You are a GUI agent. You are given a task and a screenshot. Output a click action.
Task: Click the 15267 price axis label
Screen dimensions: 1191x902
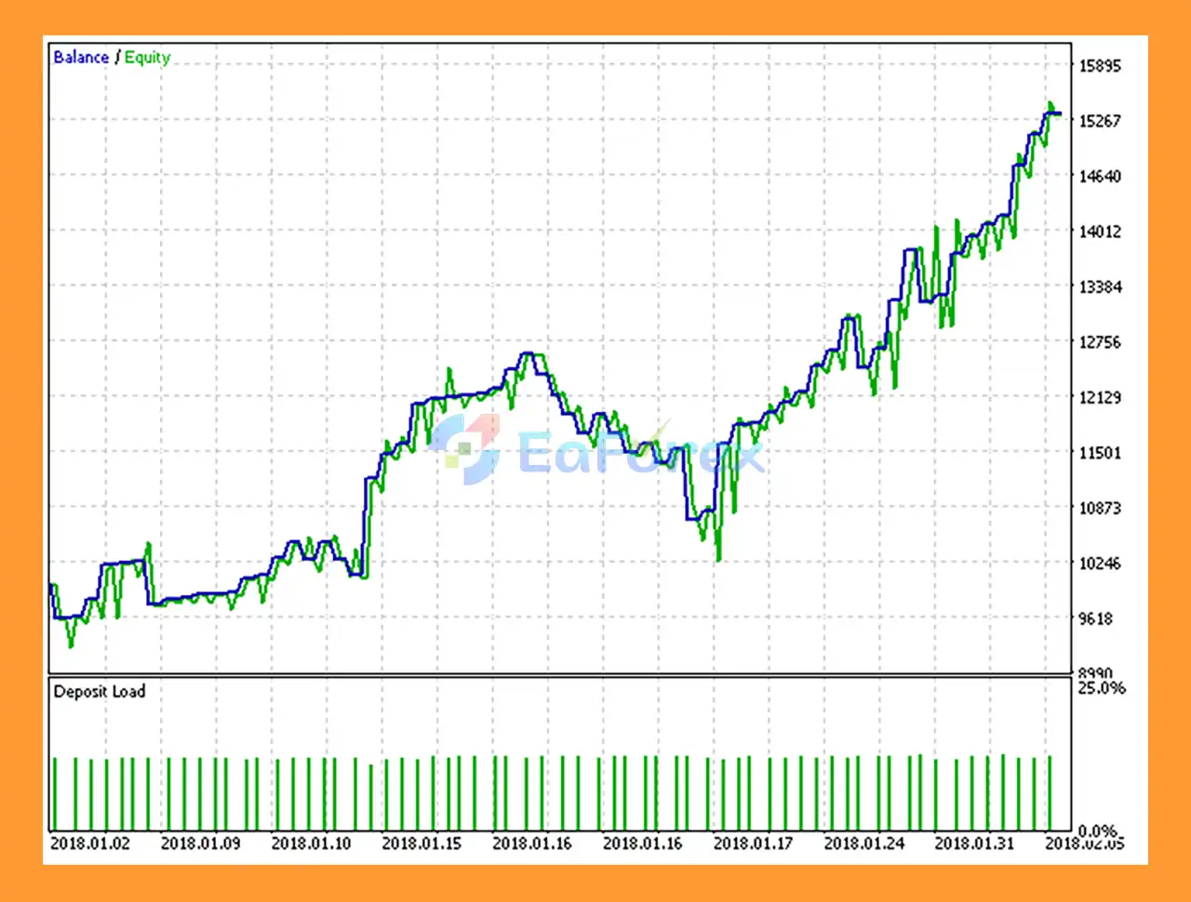coord(1099,121)
